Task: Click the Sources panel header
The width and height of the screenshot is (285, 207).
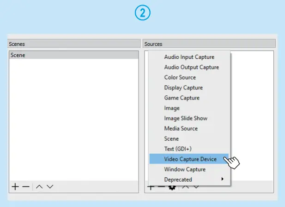Action: point(209,44)
